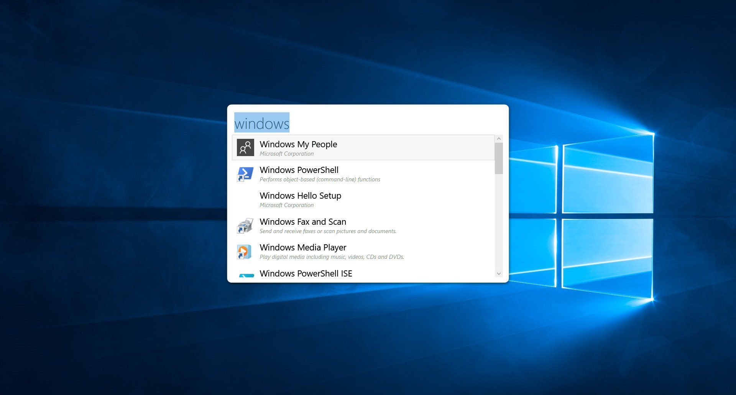
Task: Click the Windows My People icon
Action: [245, 148]
